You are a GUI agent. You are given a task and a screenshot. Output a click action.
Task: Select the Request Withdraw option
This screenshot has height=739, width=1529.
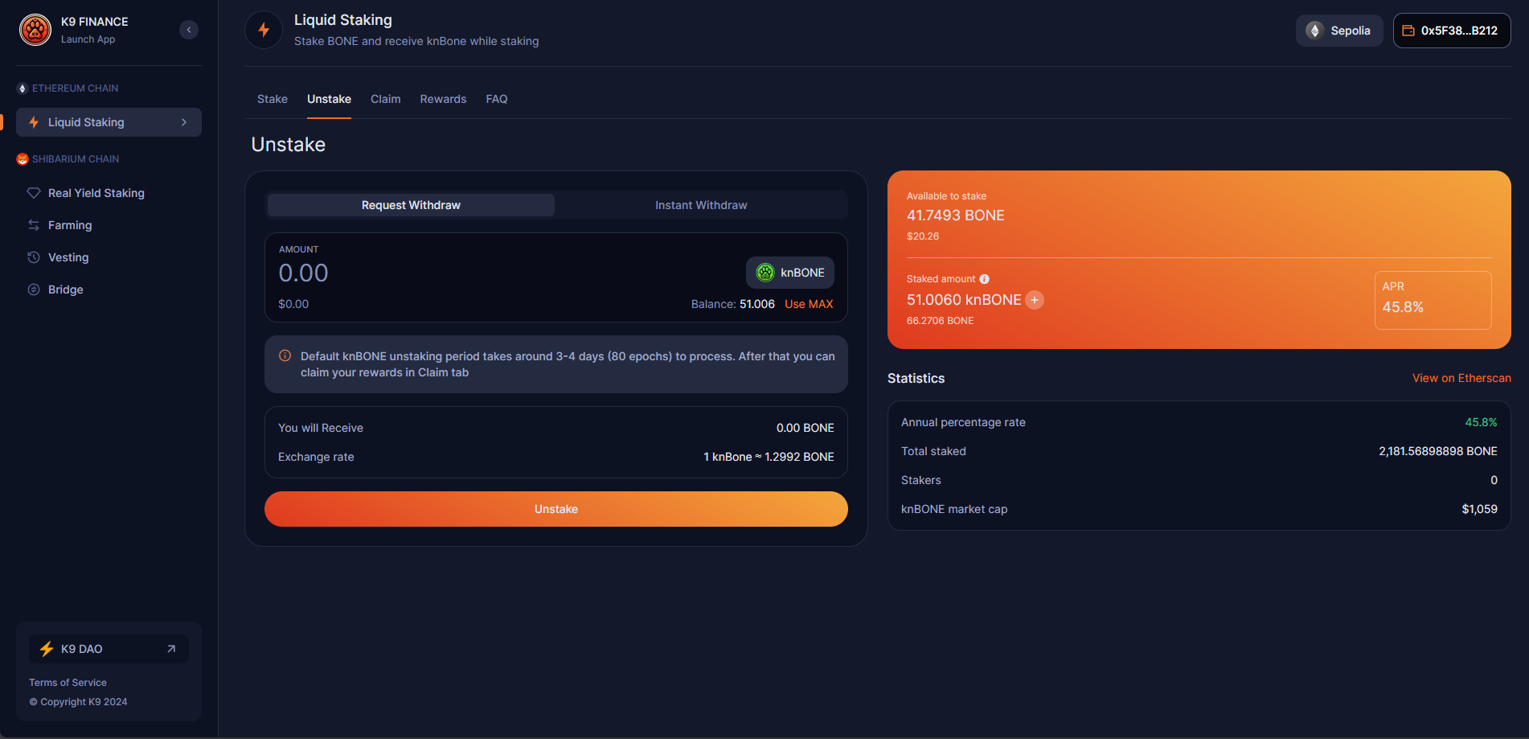(411, 205)
